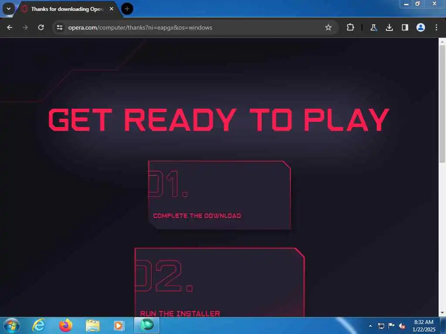Image resolution: width=446 pixels, height=334 pixels.
Task: Open Action Center flag icon
Action: [392, 325]
